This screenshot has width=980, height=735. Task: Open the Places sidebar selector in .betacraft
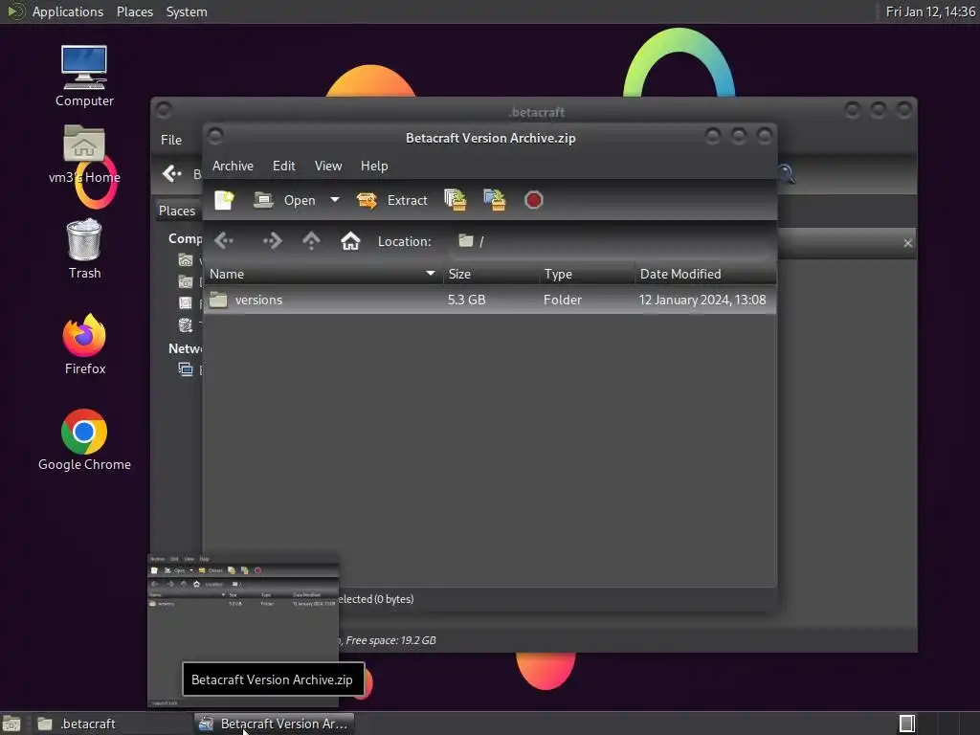pos(177,211)
